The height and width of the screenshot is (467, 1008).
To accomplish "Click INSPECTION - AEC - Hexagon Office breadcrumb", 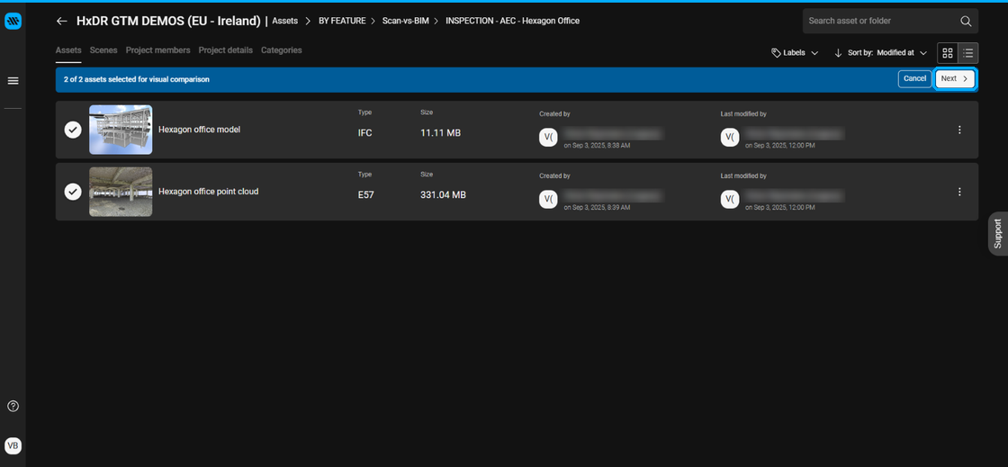I will (x=512, y=22).
